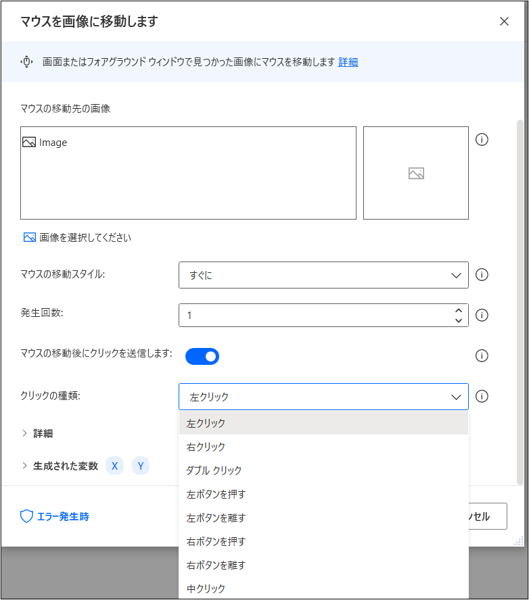Click info icon beside image box
This screenshot has height=600, width=529.
(482, 139)
